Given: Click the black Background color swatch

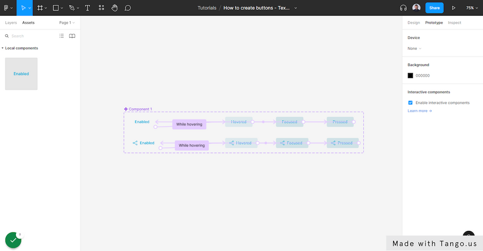Looking at the screenshot, I should coord(411,76).
